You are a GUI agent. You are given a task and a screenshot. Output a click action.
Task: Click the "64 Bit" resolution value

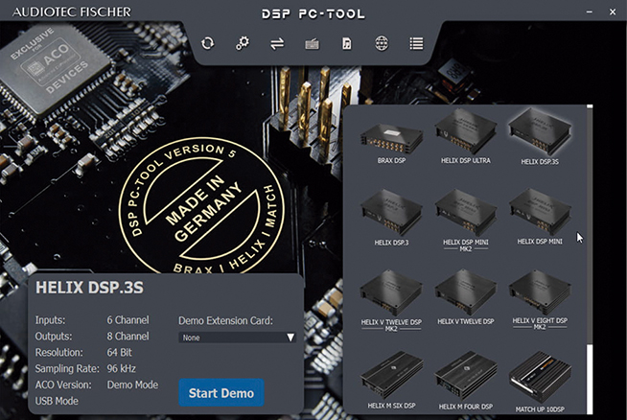119,353
